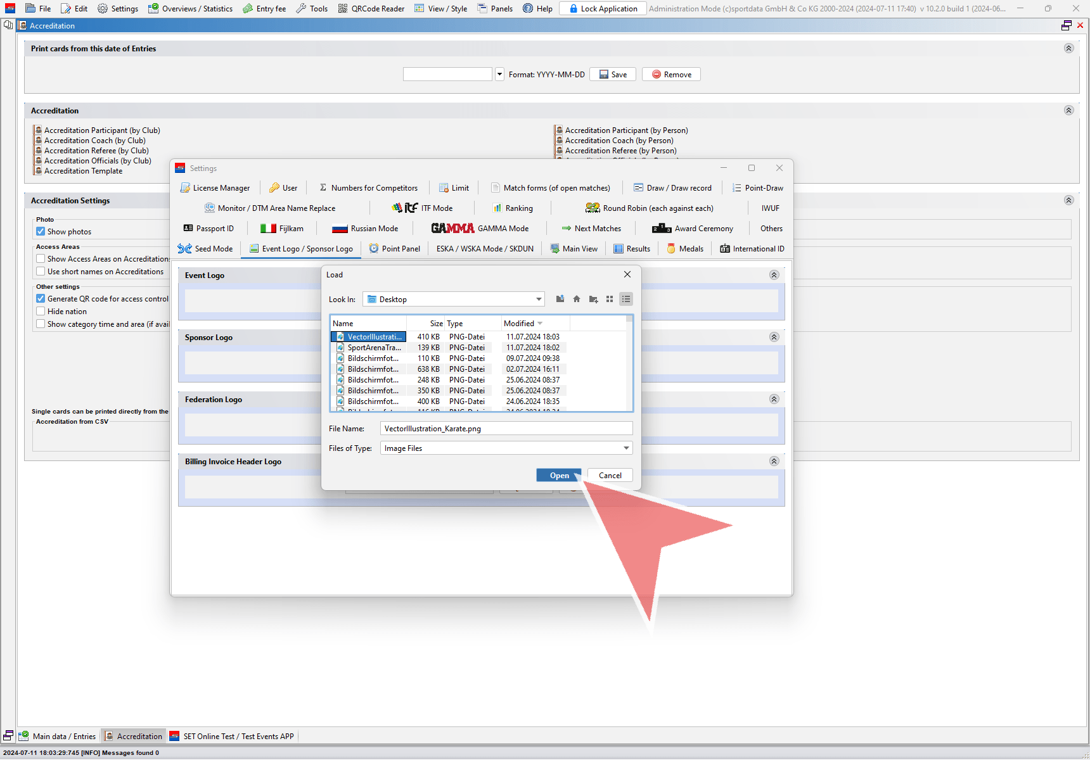Open the QRCode Reader tool
The height and width of the screenshot is (760, 1090).
[371, 9]
